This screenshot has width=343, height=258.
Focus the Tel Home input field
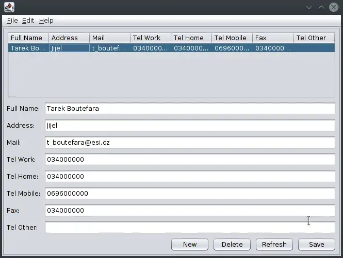[x=190, y=177]
